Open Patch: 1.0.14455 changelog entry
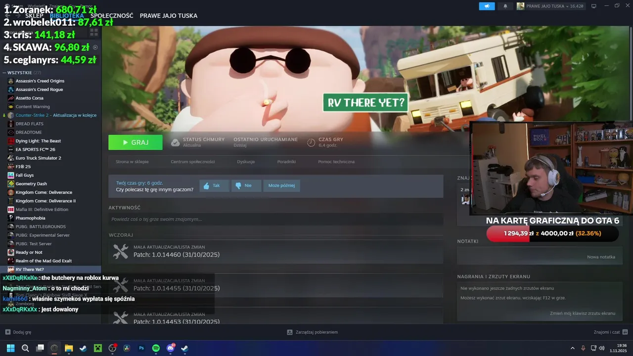 177,288
